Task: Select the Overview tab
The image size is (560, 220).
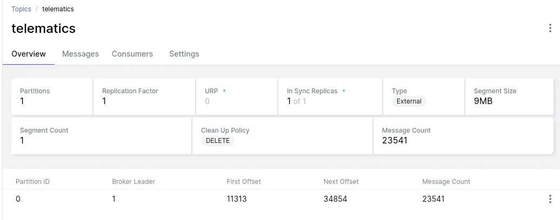Action: [29, 54]
